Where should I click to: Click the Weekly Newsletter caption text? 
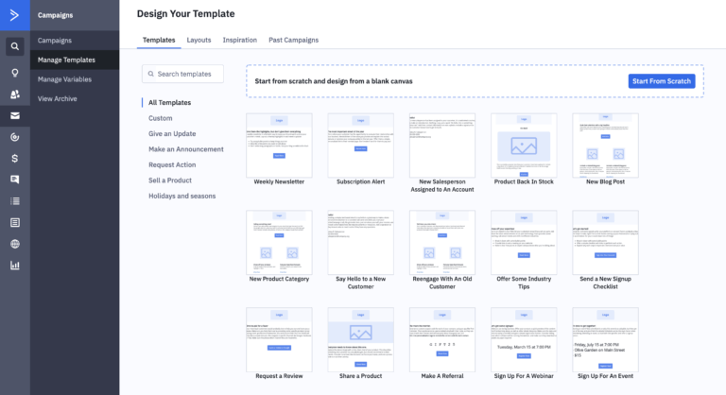click(279, 182)
